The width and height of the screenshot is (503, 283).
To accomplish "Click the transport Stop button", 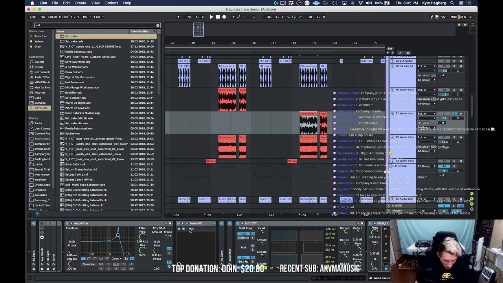I will click(x=218, y=17).
